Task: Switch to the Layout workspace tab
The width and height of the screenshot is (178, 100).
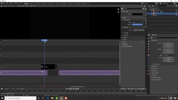Action: point(26,4)
